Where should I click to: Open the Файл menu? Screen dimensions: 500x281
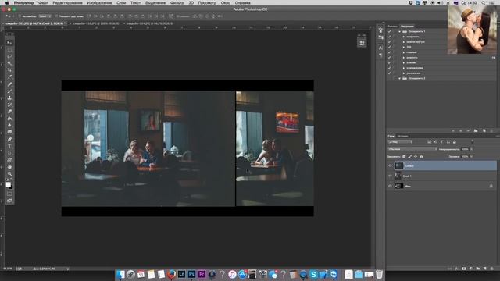pos(43,2)
